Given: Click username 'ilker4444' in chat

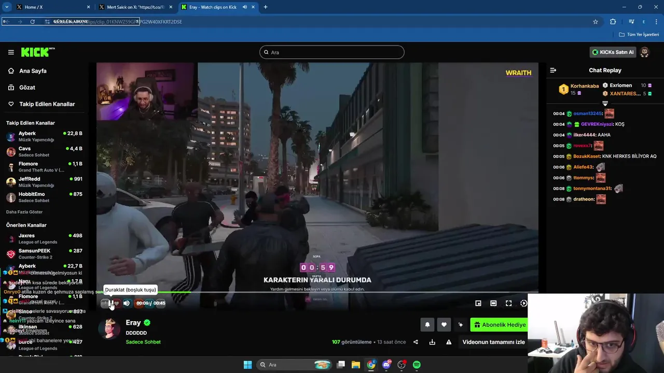Looking at the screenshot, I should pyautogui.click(x=584, y=135).
